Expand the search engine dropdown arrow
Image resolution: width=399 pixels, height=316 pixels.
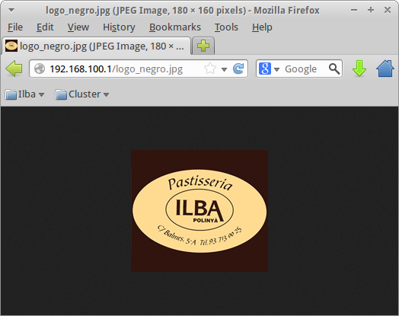(x=277, y=69)
